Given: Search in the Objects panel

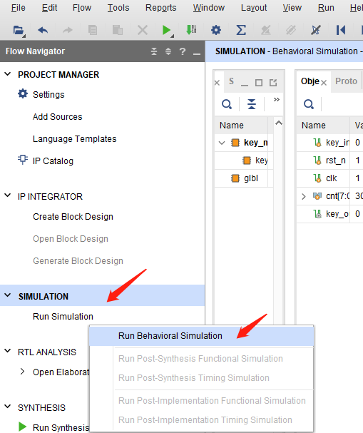Looking at the screenshot, I should (309, 104).
